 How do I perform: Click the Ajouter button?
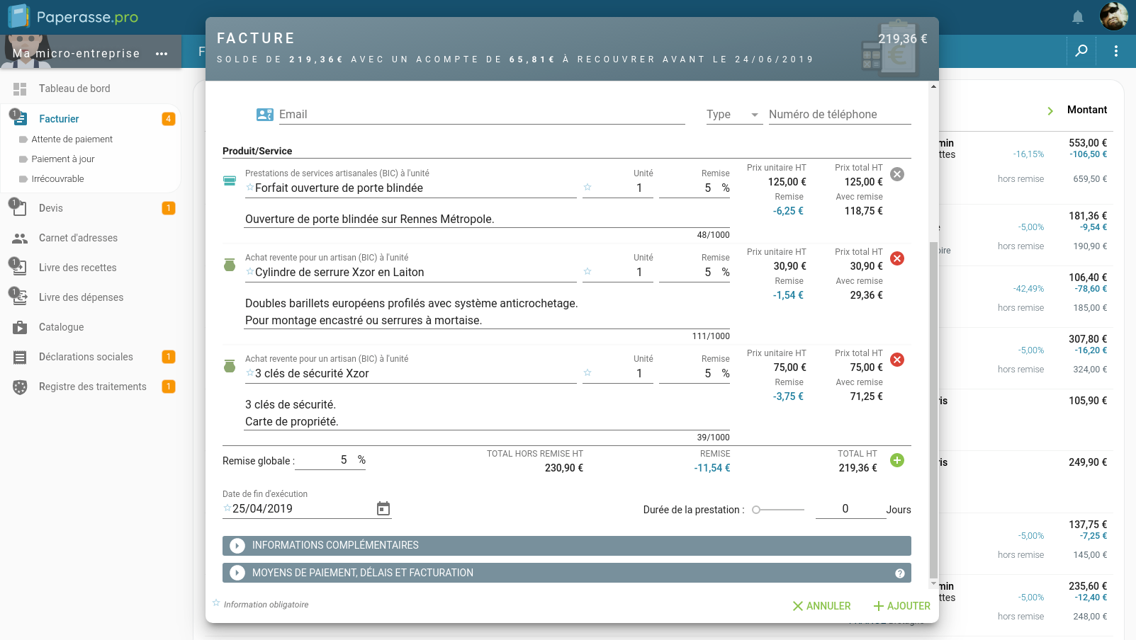(901, 605)
